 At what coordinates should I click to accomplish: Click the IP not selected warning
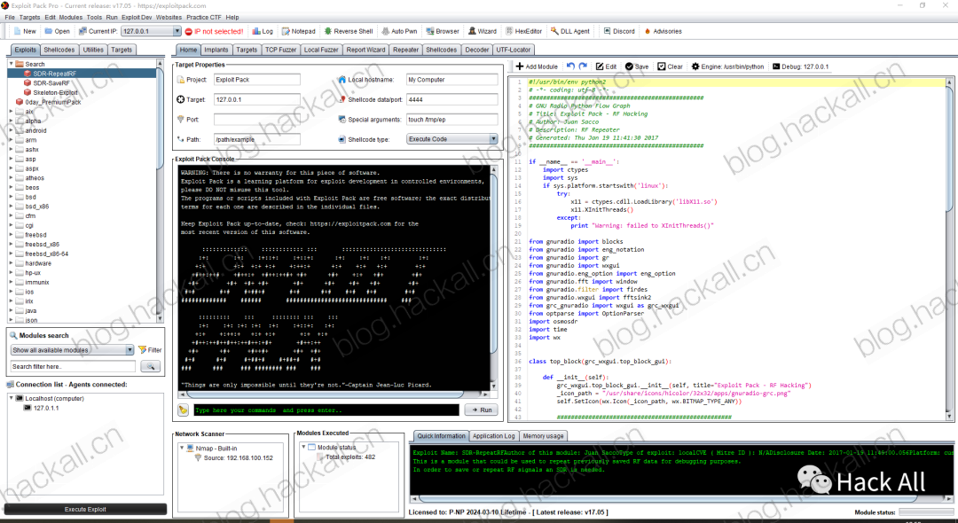pyautogui.click(x=214, y=31)
